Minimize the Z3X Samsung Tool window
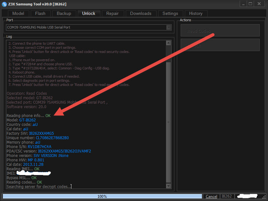 pyautogui.click(x=243, y=4)
